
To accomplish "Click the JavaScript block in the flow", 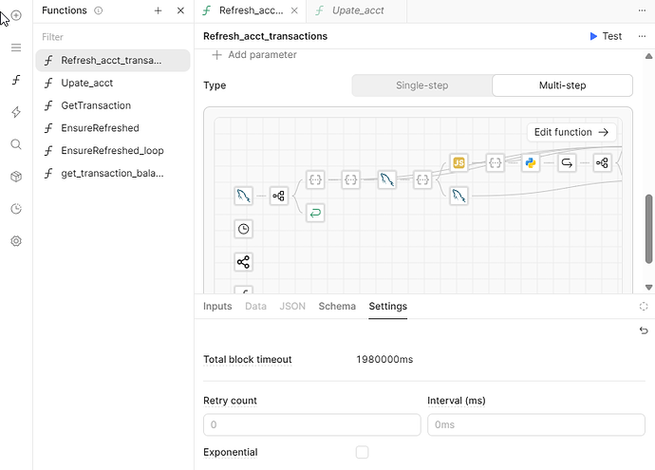I will click(458, 163).
